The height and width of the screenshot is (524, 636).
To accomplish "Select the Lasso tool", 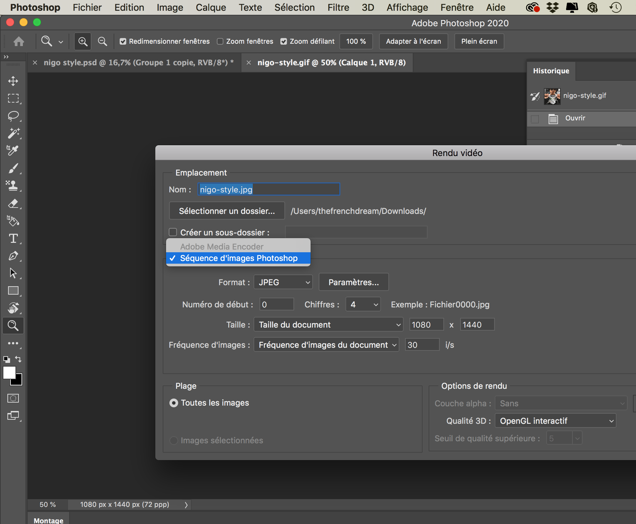I will coord(13,116).
